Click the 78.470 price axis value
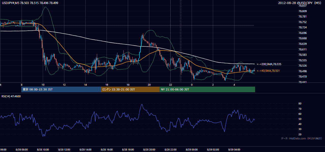The height and width of the screenshot is (152, 325). pos(302,77)
